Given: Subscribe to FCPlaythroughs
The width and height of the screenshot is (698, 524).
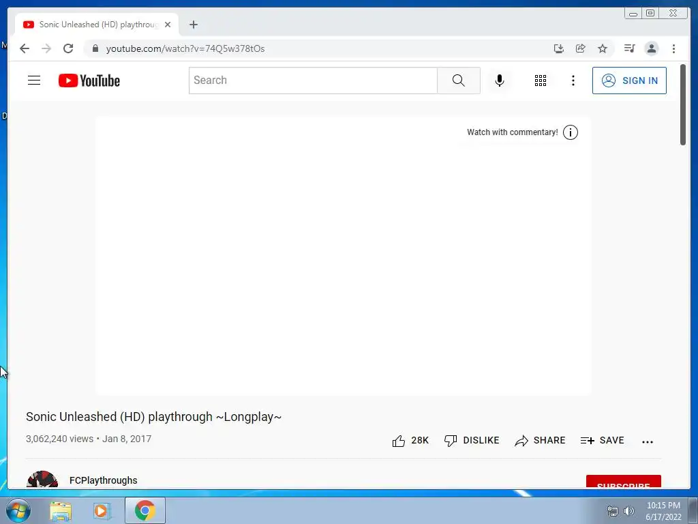Looking at the screenshot, I should tap(623, 482).
